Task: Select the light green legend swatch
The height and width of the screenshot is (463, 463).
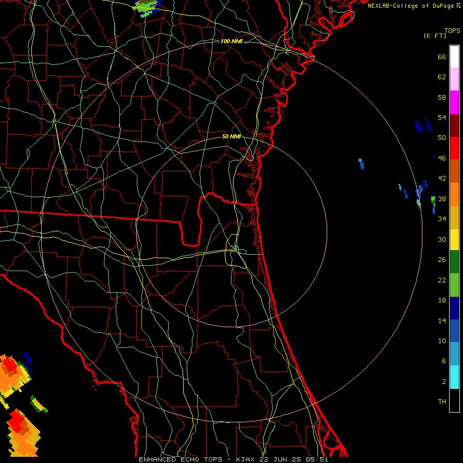Action: [454, 285]
